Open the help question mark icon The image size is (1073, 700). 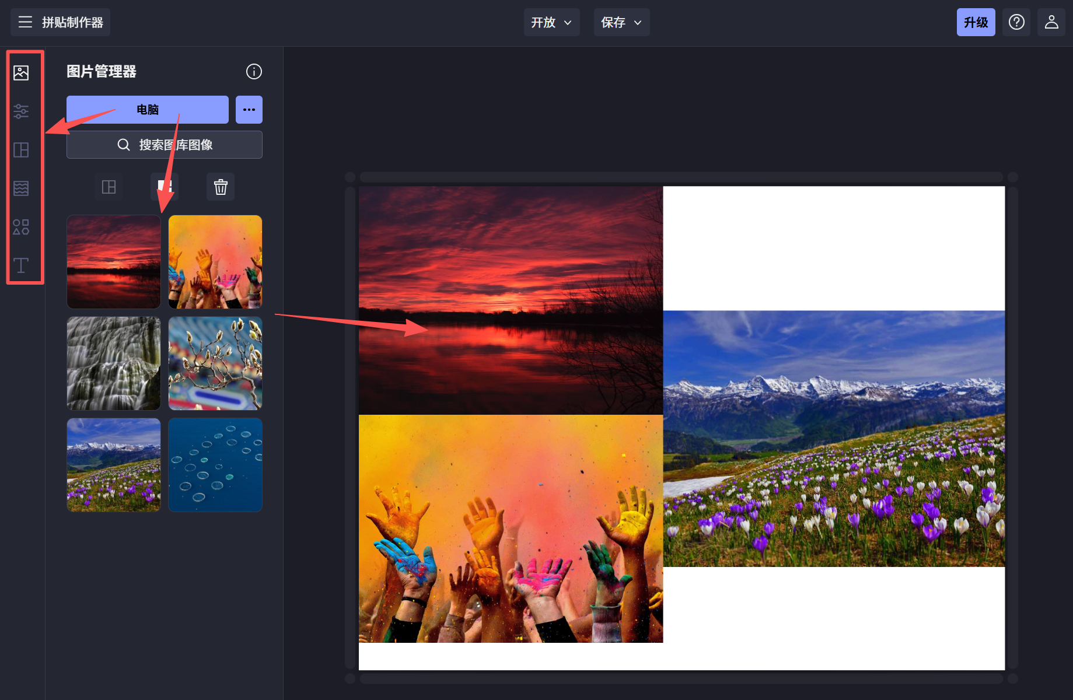1016,22
